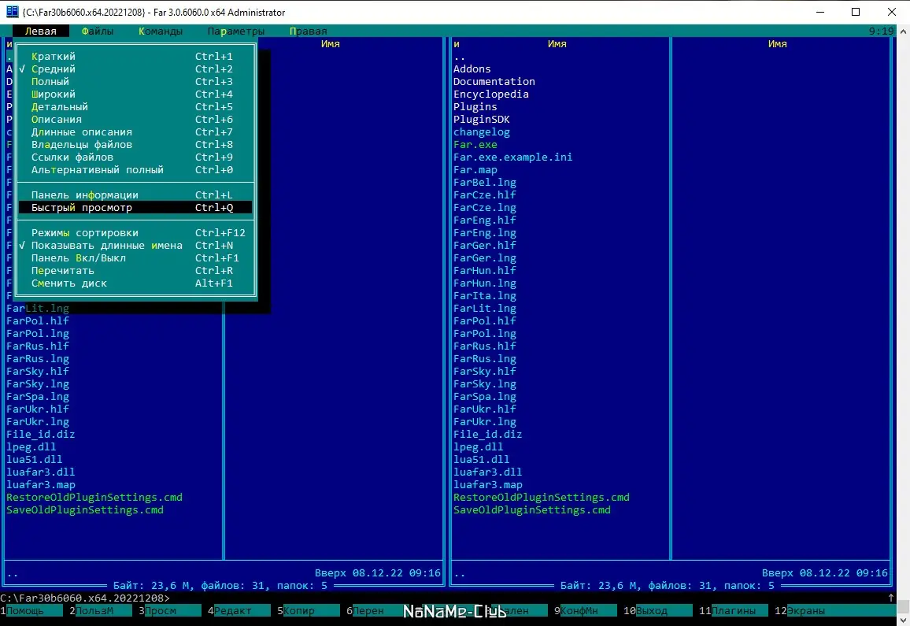Toggle the panel with Панель Вкл/Выкл

point(79,257)
